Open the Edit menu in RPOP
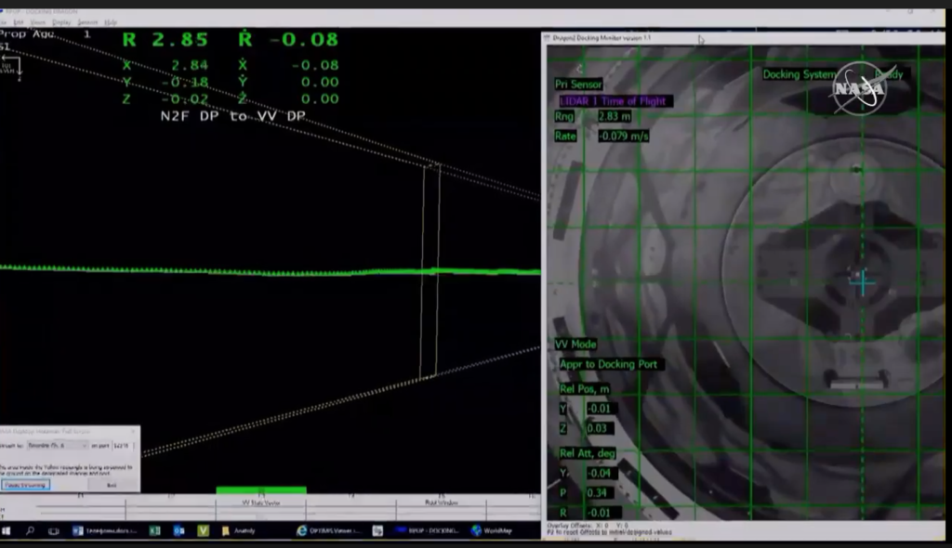This screenshot has height=548, width=952. 19,22
